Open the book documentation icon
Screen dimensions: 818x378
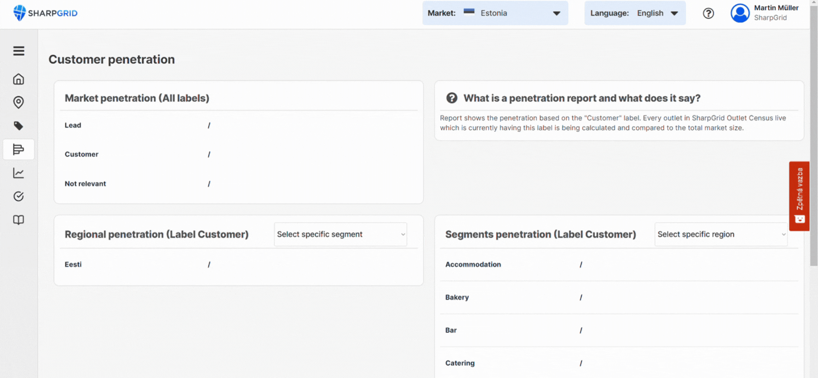tap(19, 220)
